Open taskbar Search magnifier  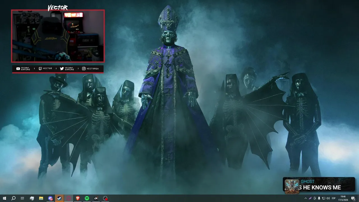click(13, 198)
